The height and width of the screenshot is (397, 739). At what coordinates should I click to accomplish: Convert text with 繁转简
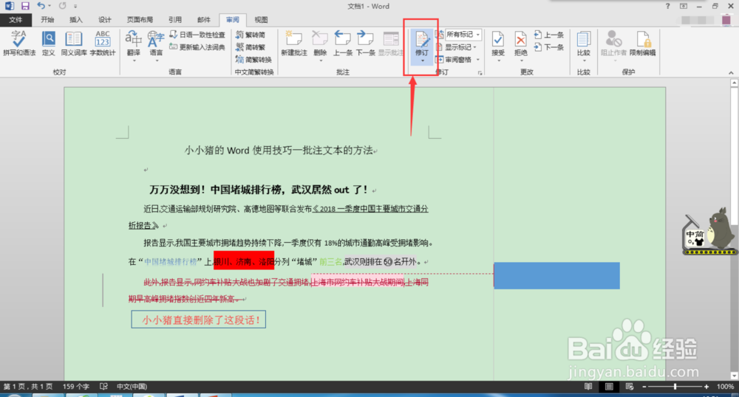[x=251, y=35]
